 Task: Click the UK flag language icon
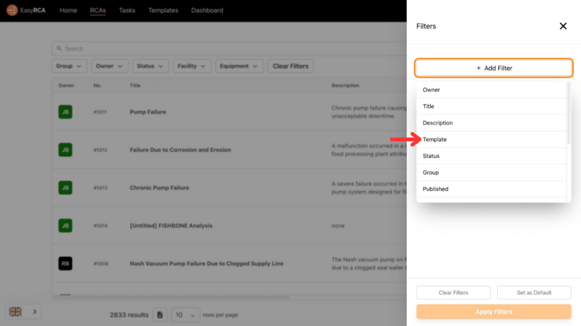[15, 312]
